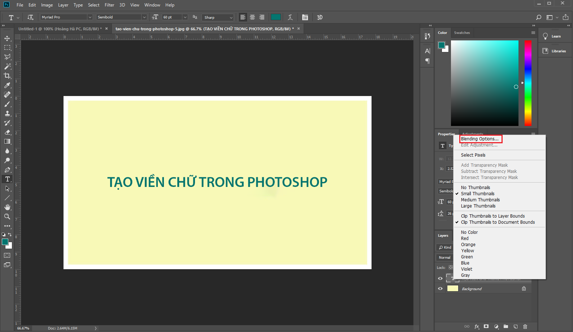Select the Polygonal Lasso tool
This screenshot has height=332, width=573.
pyautogui.click(x=7, y=57)
